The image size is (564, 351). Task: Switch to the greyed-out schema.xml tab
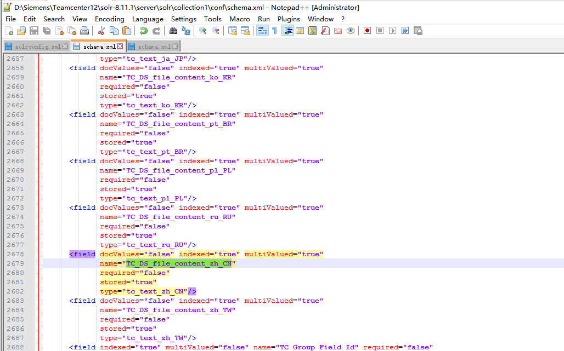[154, 47]
